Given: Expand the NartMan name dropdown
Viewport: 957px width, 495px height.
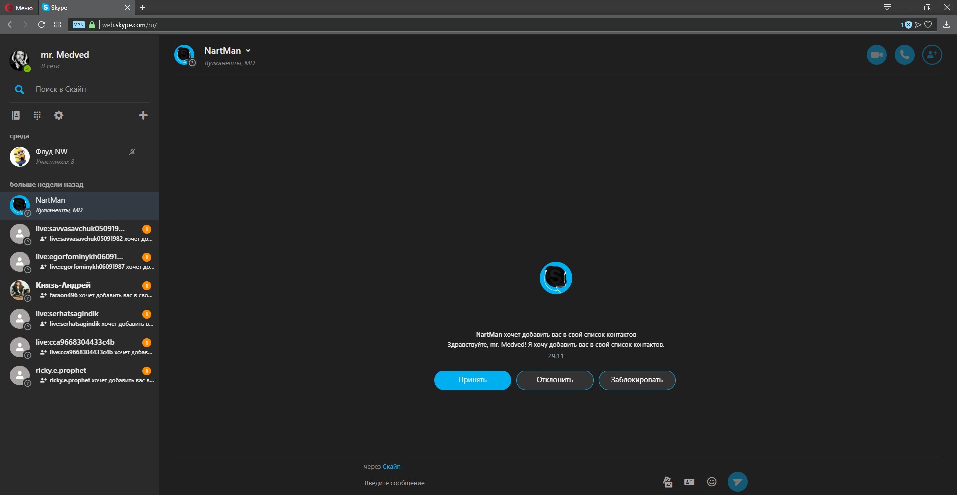Looking at the screenshot, I should click(x=248, y=51).
